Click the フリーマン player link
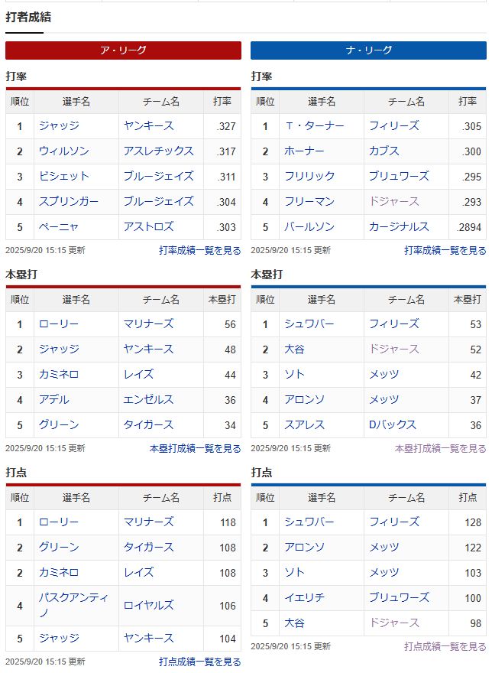The width and height of the screenshot is (492, 673). coord(309,202)
